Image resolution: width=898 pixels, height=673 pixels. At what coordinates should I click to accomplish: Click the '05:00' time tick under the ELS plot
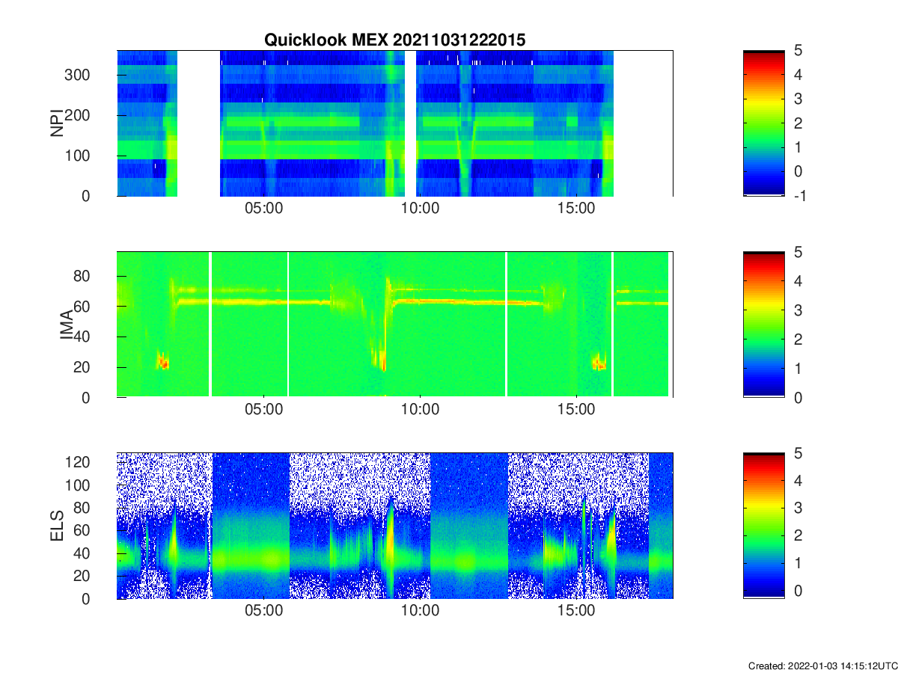click(263, 611)
